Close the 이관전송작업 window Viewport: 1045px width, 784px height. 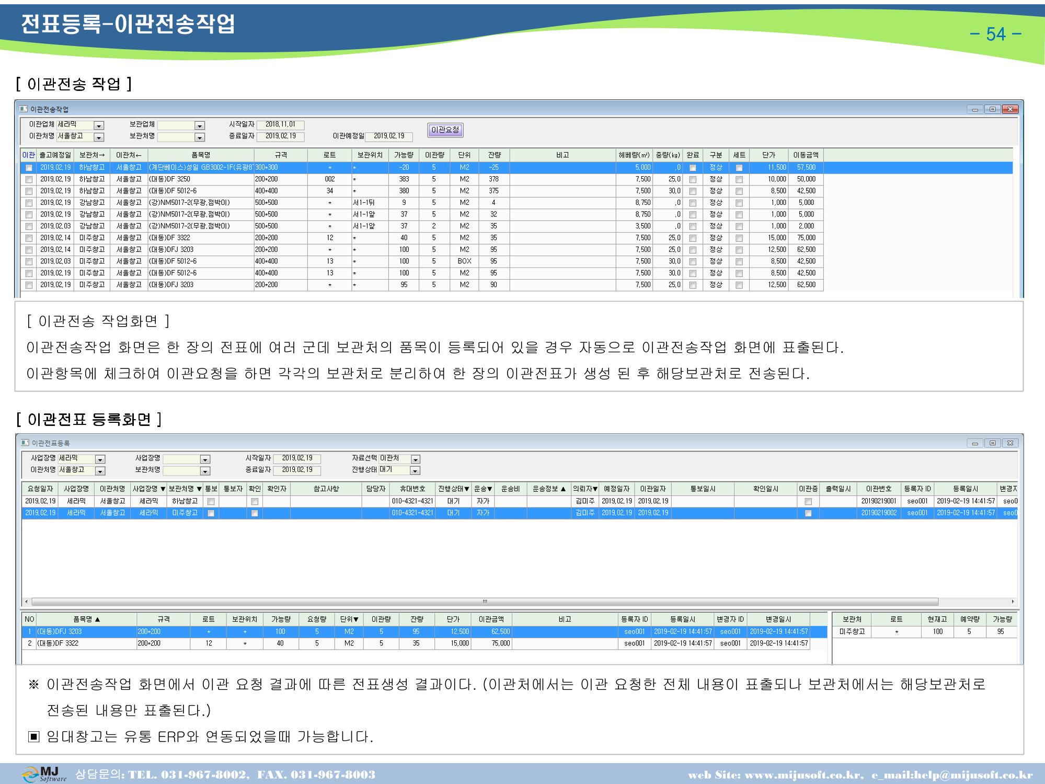pyautogui.click(x=1010, y=109)
